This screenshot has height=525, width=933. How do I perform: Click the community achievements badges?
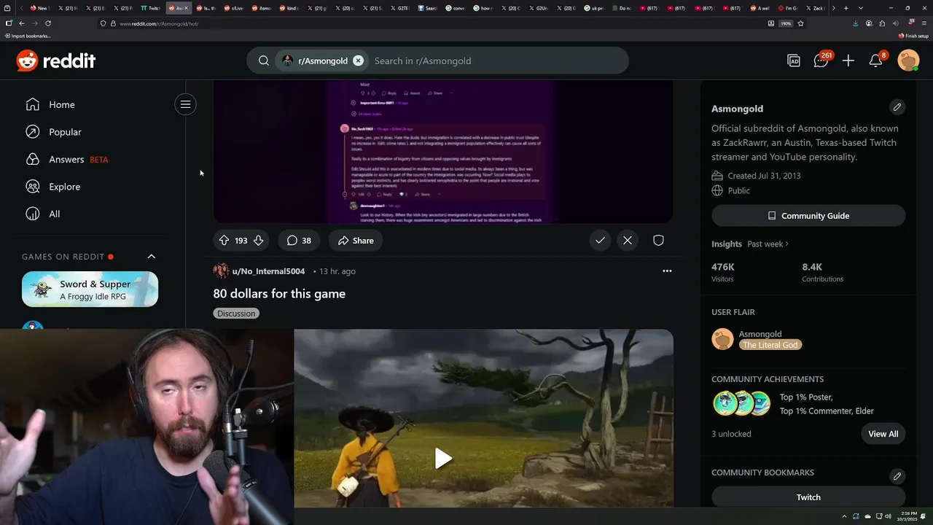point(741,403)
